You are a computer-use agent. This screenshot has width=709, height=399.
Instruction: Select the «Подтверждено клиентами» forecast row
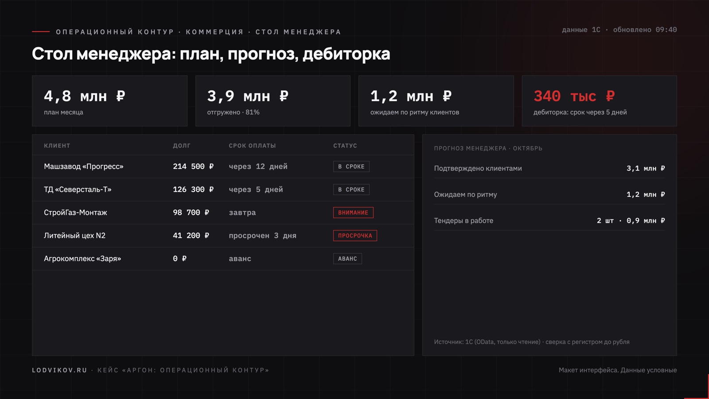pos(549,168)
